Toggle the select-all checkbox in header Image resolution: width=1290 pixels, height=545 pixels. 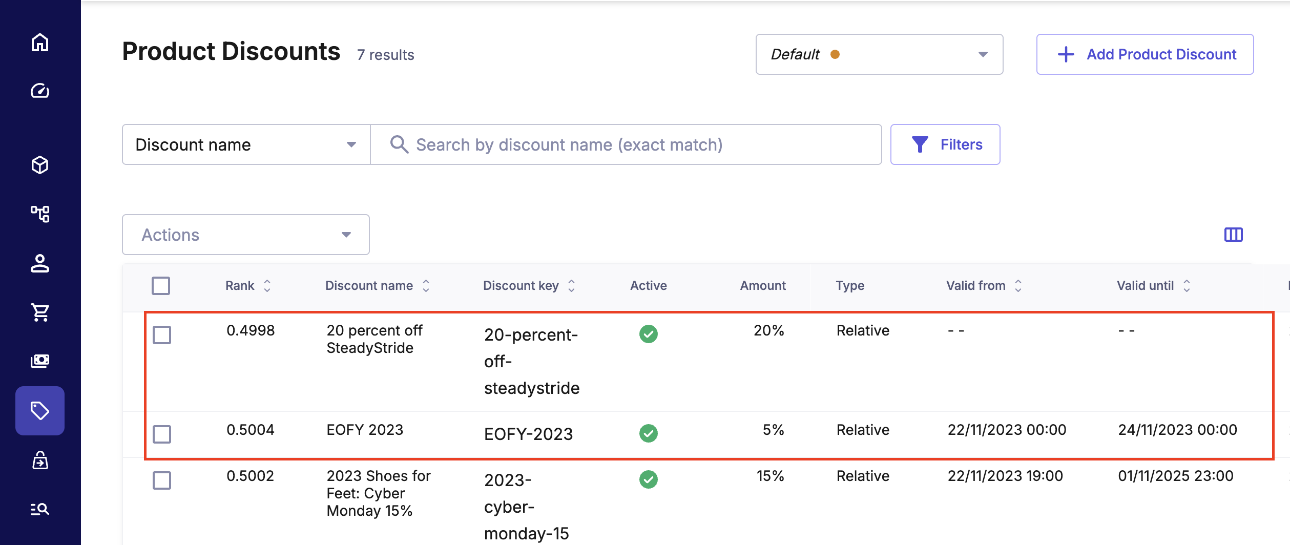161,286
